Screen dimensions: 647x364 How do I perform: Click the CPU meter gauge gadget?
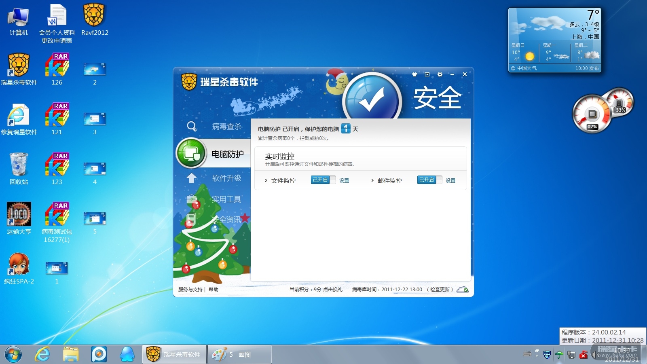(592, 115)
